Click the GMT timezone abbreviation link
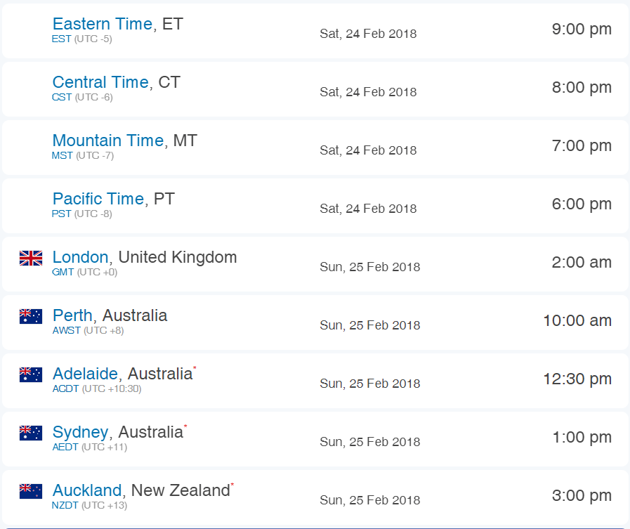The image size is (630, 529). click(63, 272)
